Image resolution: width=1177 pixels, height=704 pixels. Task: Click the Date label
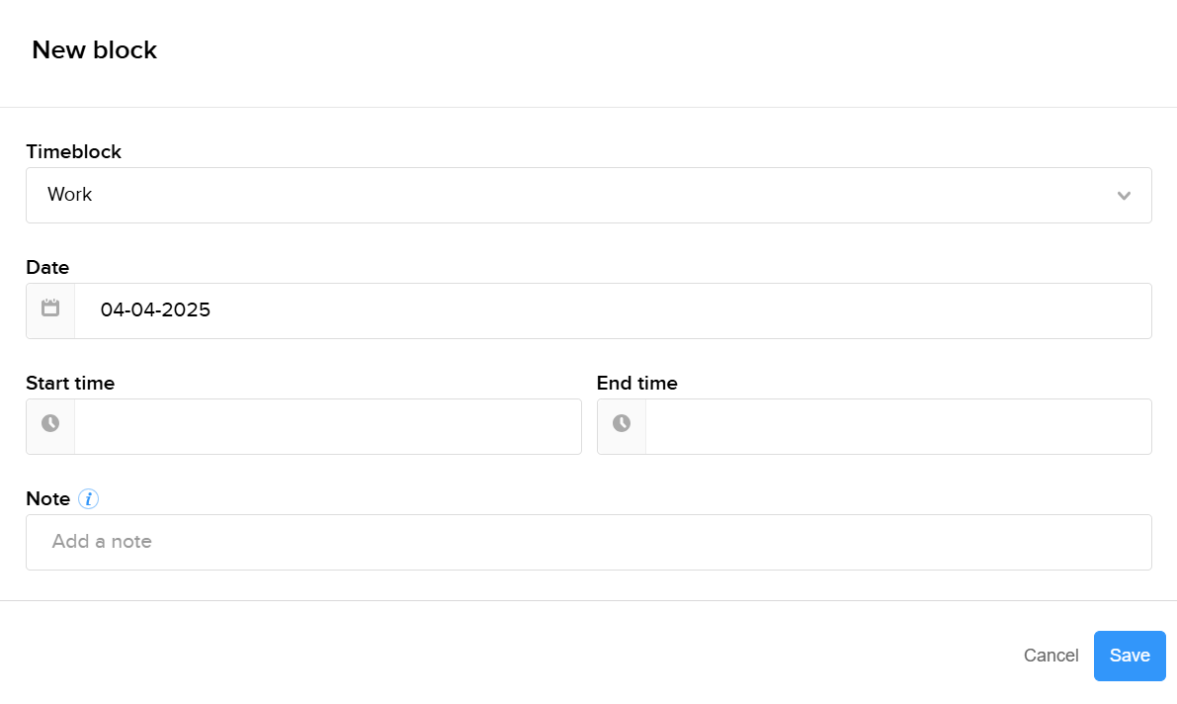[47, 267]
